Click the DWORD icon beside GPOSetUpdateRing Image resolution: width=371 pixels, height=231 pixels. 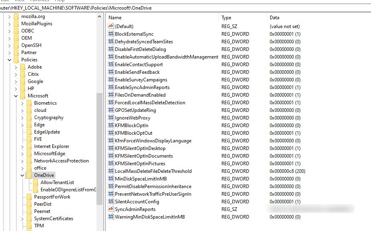coord(111,110)
